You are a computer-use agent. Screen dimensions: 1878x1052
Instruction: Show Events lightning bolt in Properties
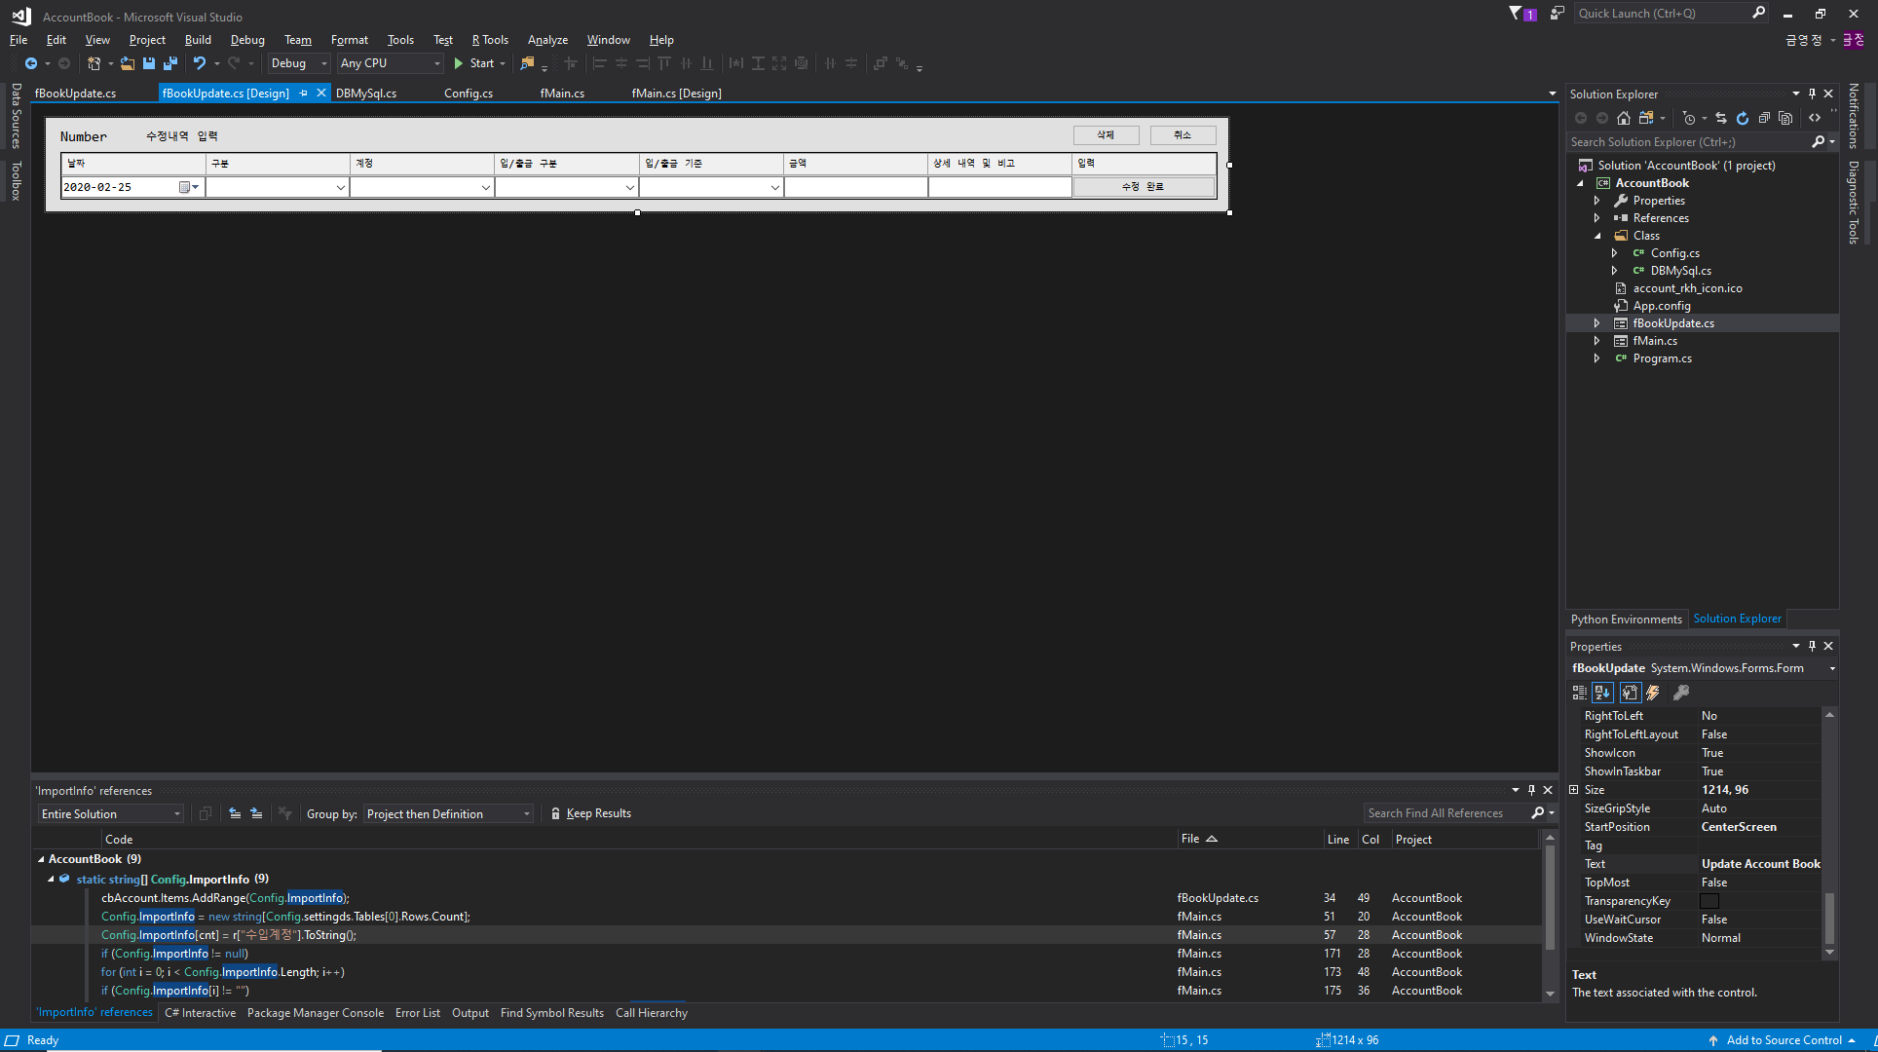pos(1653,693)
